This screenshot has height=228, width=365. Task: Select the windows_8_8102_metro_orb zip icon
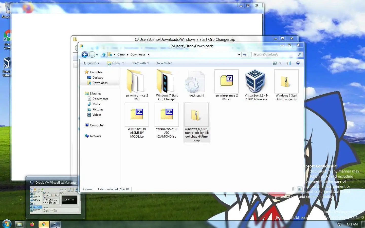click(196, 115)
